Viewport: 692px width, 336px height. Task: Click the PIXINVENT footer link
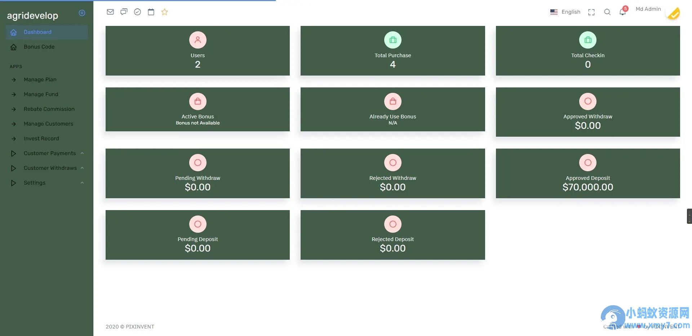(x=140, y=327)
